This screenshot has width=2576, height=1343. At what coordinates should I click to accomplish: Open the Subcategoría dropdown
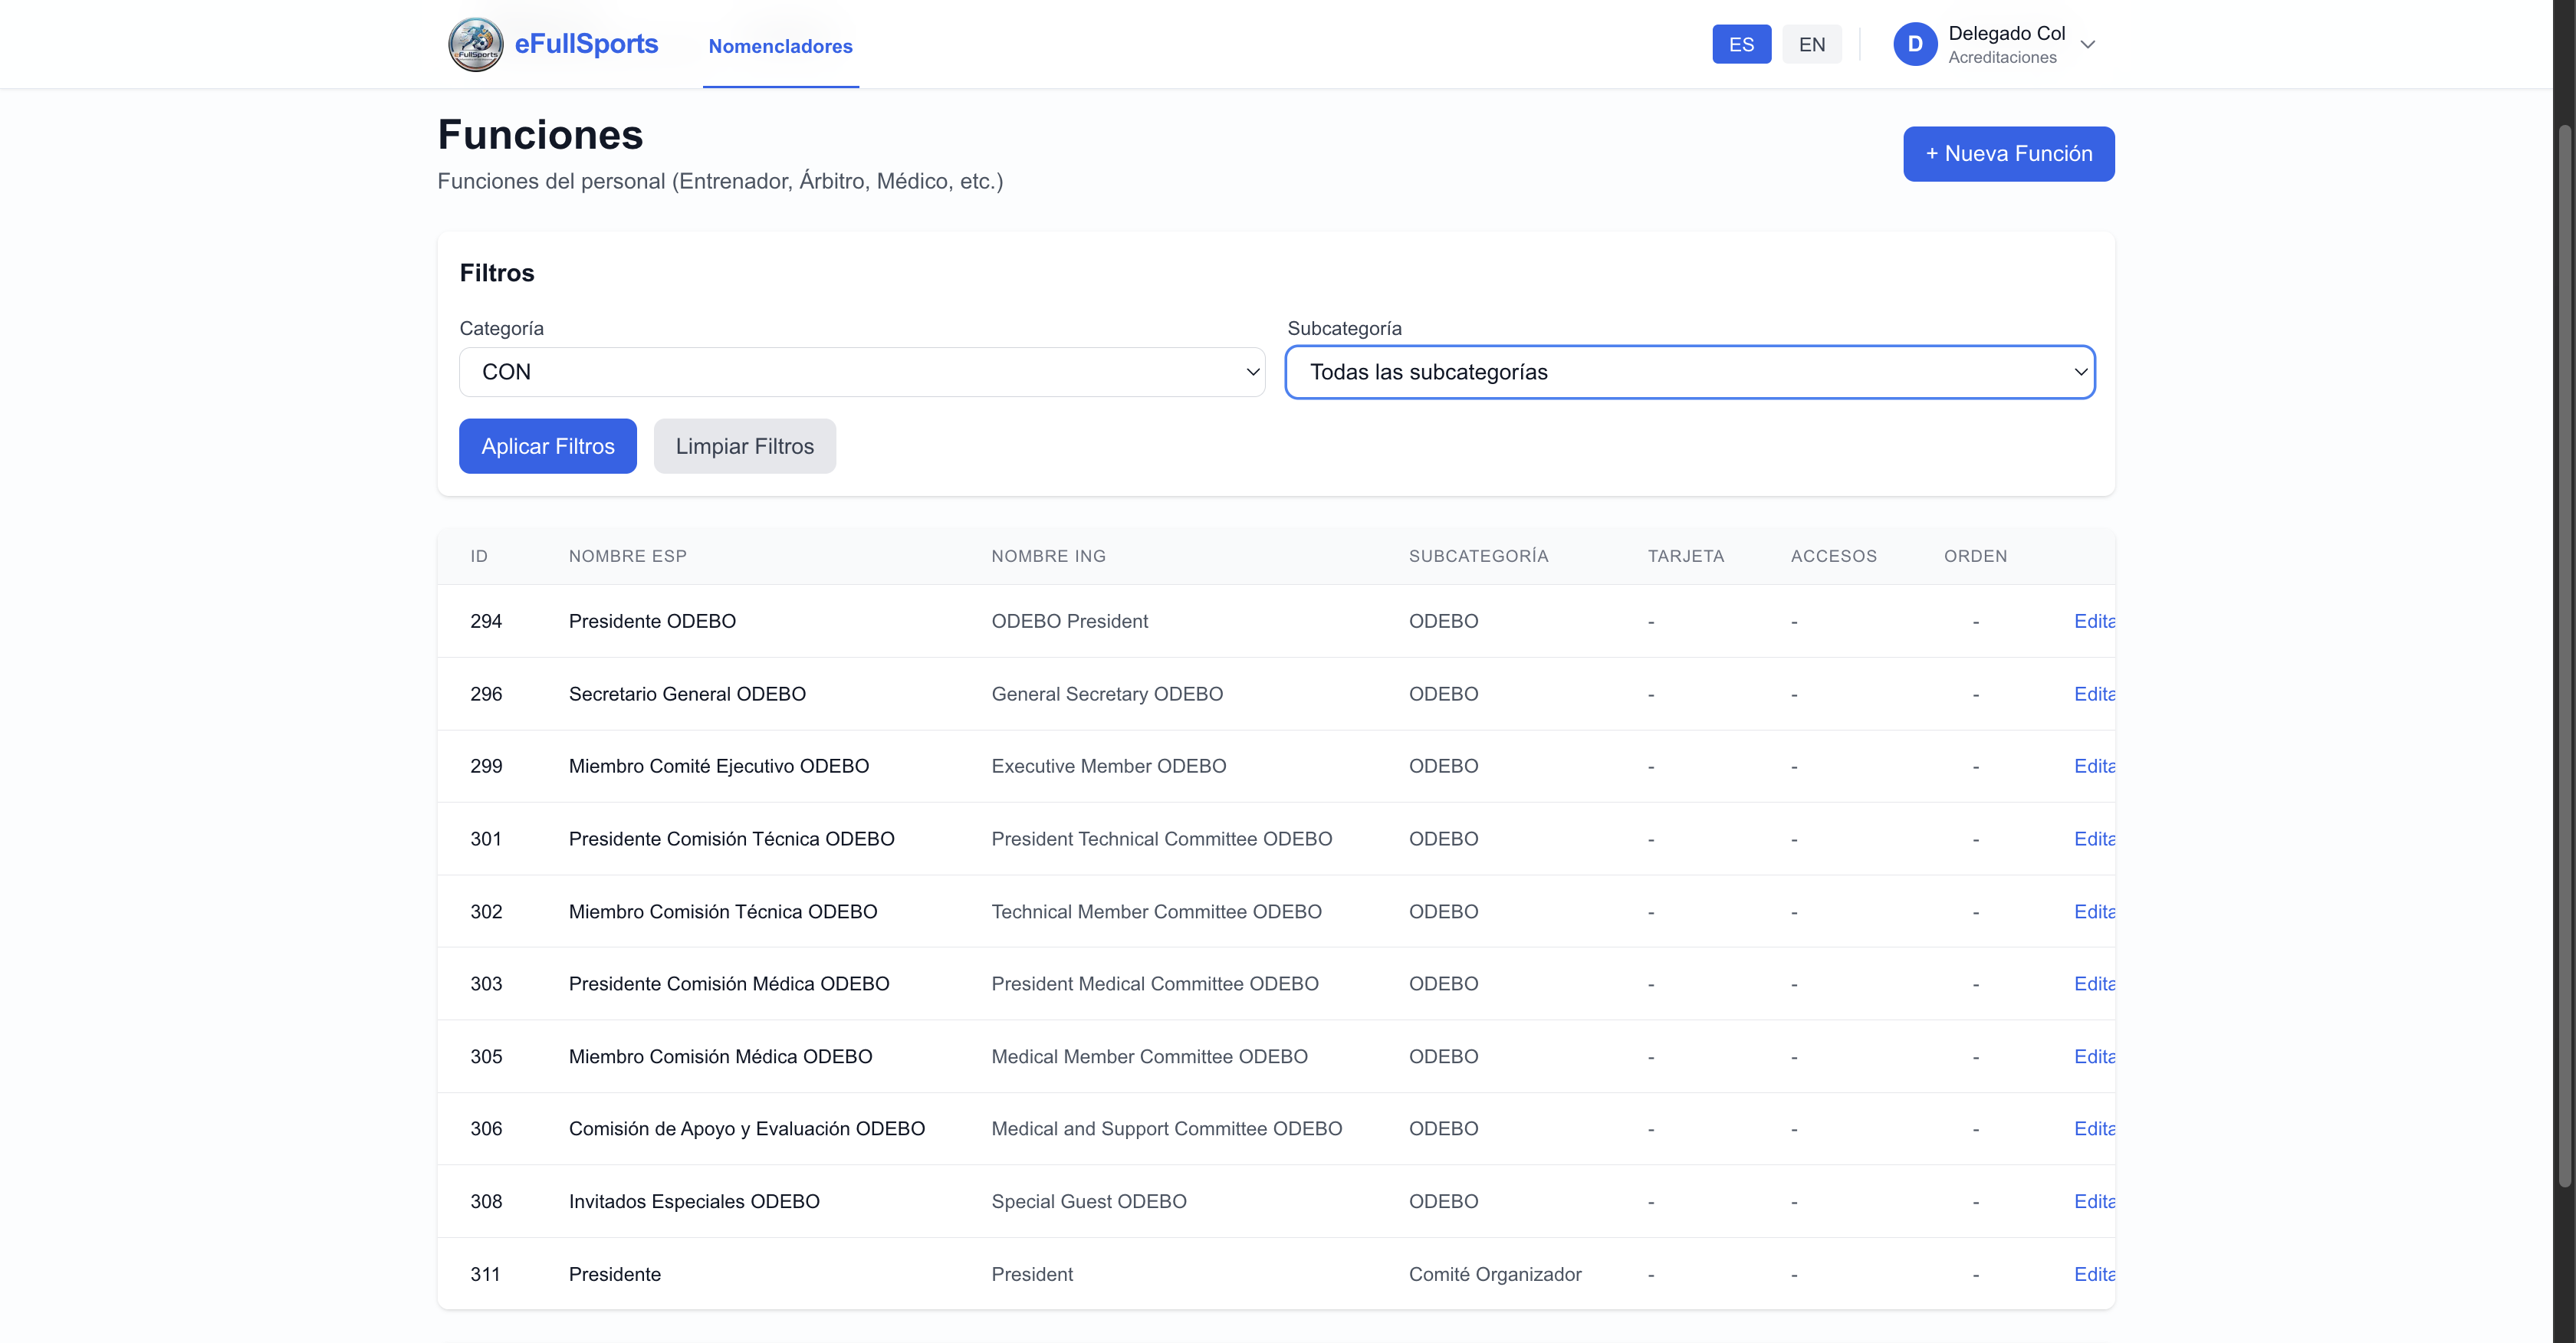(1689, 372)
